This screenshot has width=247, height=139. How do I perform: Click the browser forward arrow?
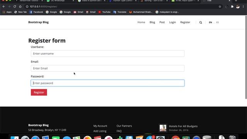(9, 7)
